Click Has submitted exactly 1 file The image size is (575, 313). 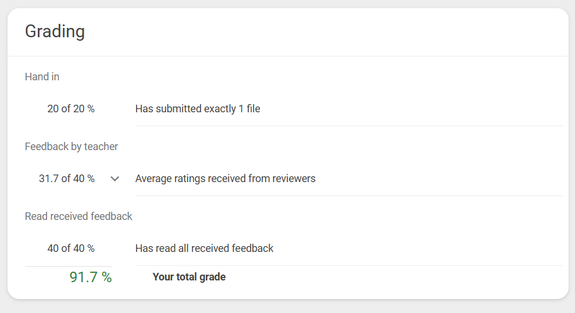(198, 109)
